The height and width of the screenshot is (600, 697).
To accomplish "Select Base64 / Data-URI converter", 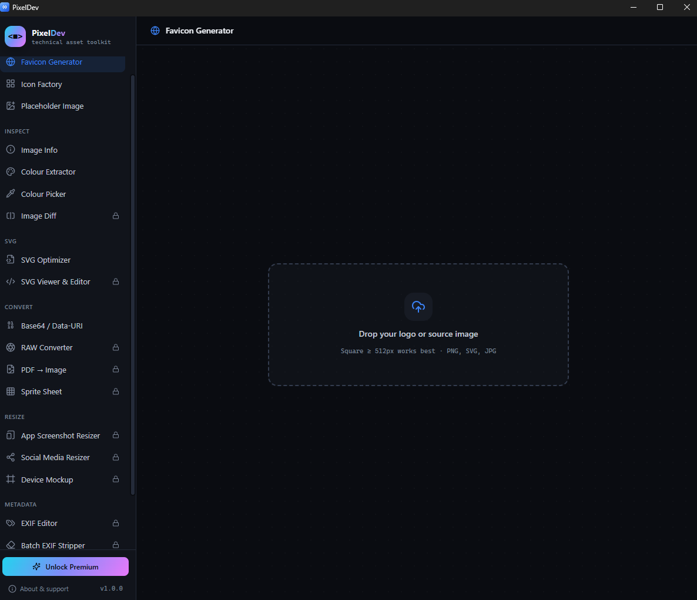I will click(63, 326).
